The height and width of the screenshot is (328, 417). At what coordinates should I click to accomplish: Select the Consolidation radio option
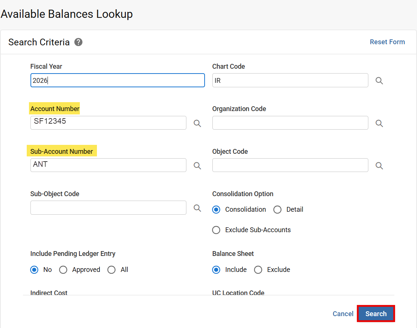pyautogui.click(x=216, y=210)
